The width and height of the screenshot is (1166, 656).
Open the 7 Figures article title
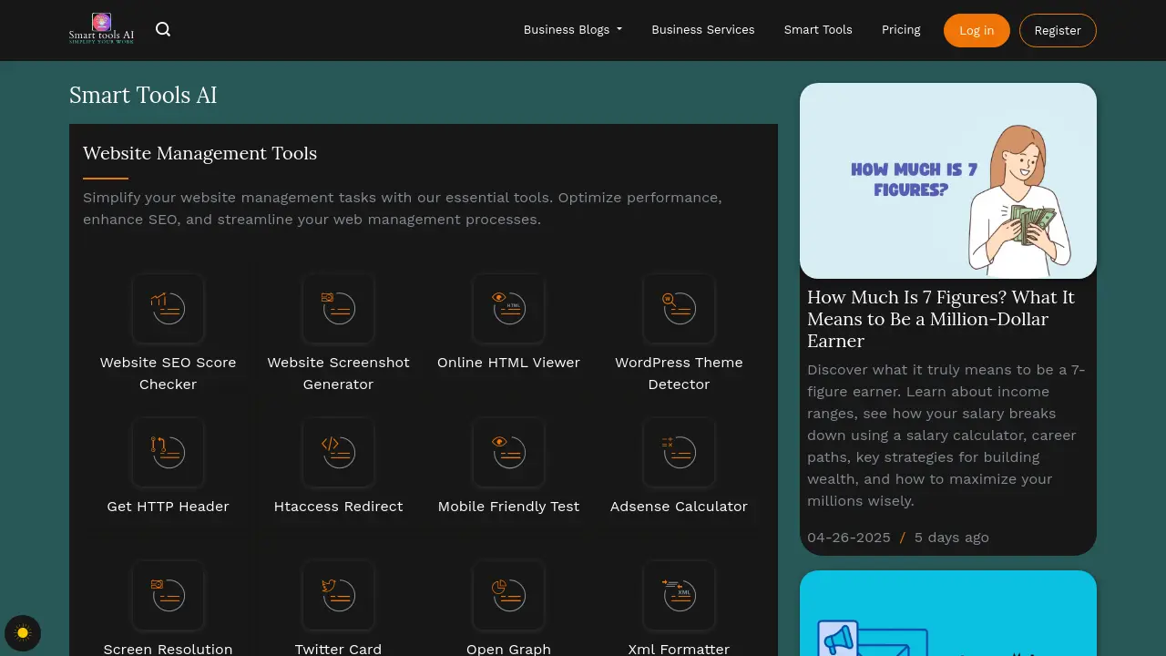click(x=941, y=319)
